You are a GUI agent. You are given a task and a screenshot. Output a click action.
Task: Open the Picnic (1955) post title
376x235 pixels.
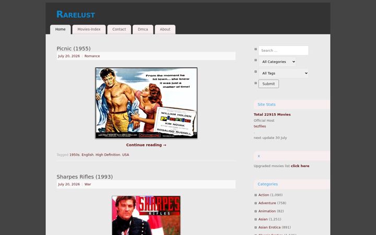pyautogui.click(x=74, y=49)
